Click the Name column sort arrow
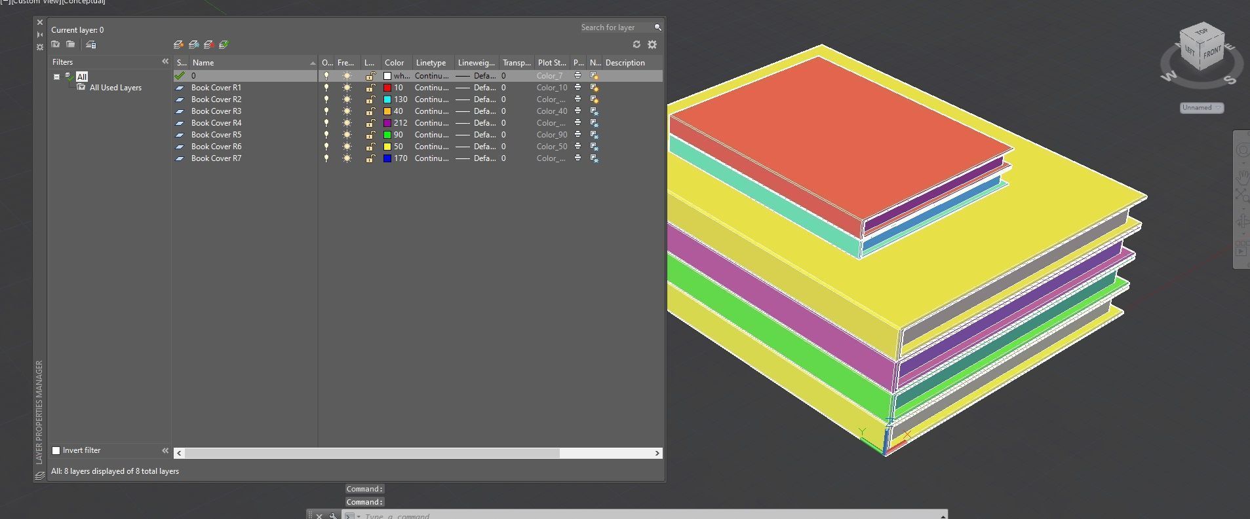The height and width of the screenshot is (519, 1250). (x=313, y=63)
